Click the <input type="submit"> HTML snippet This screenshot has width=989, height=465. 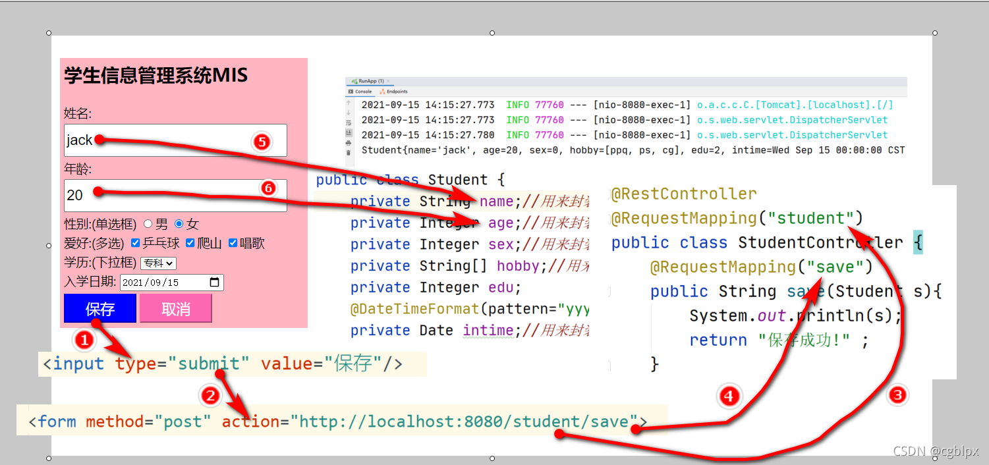pos(223,364)
